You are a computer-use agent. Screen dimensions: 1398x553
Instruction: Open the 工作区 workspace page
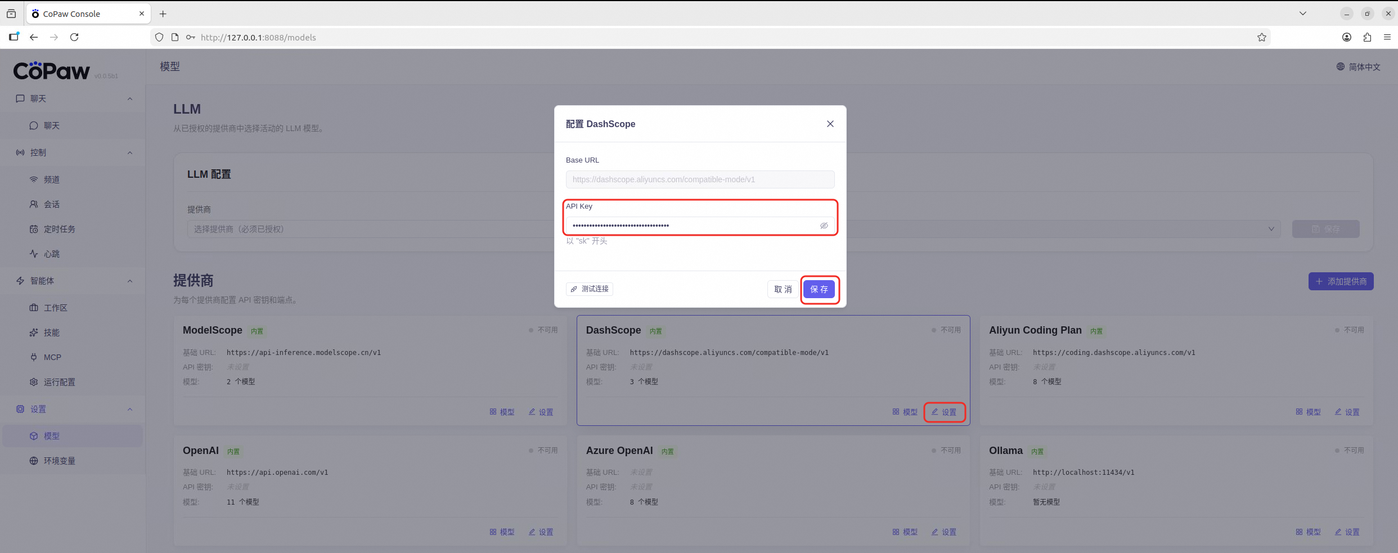73,308
